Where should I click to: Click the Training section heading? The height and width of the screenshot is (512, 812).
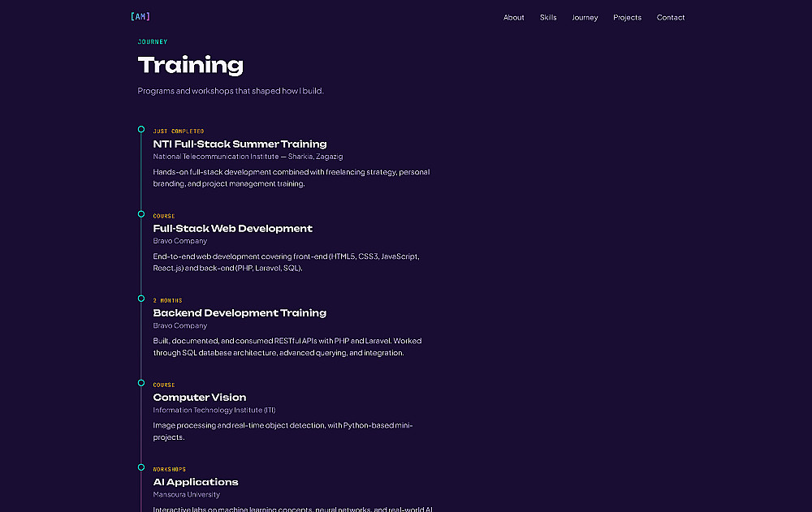click(191, 65)
